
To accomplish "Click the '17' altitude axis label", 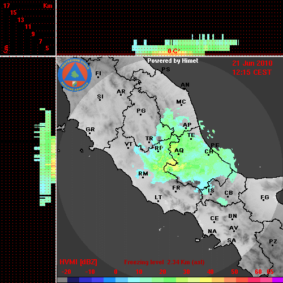I will pos(6,6).
